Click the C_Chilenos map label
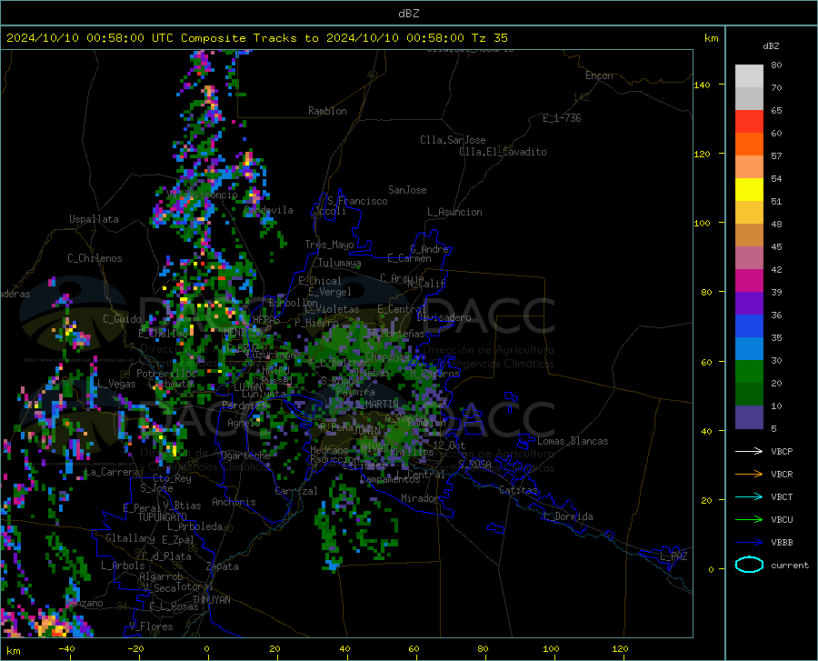This screenshot has height=661, width=818. [x=95, y=258]
